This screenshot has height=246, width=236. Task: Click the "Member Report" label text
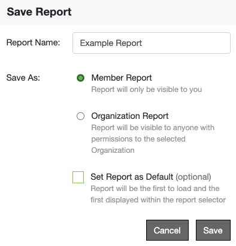click(122, 78)
